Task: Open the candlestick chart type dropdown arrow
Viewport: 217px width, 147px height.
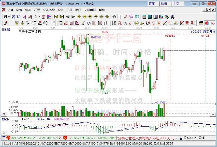Action: click(39, 17)
